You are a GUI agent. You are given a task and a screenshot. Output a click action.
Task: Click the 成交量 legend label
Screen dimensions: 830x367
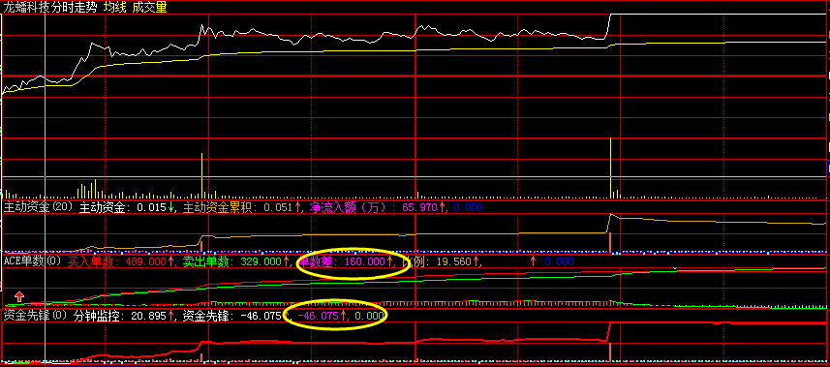click(149, 7)
